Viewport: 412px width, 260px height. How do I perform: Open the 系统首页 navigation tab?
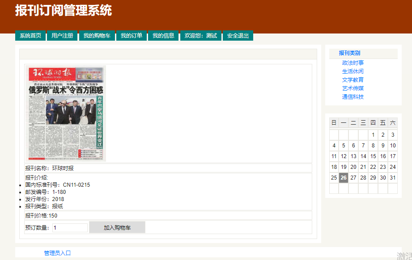[30, 36]
